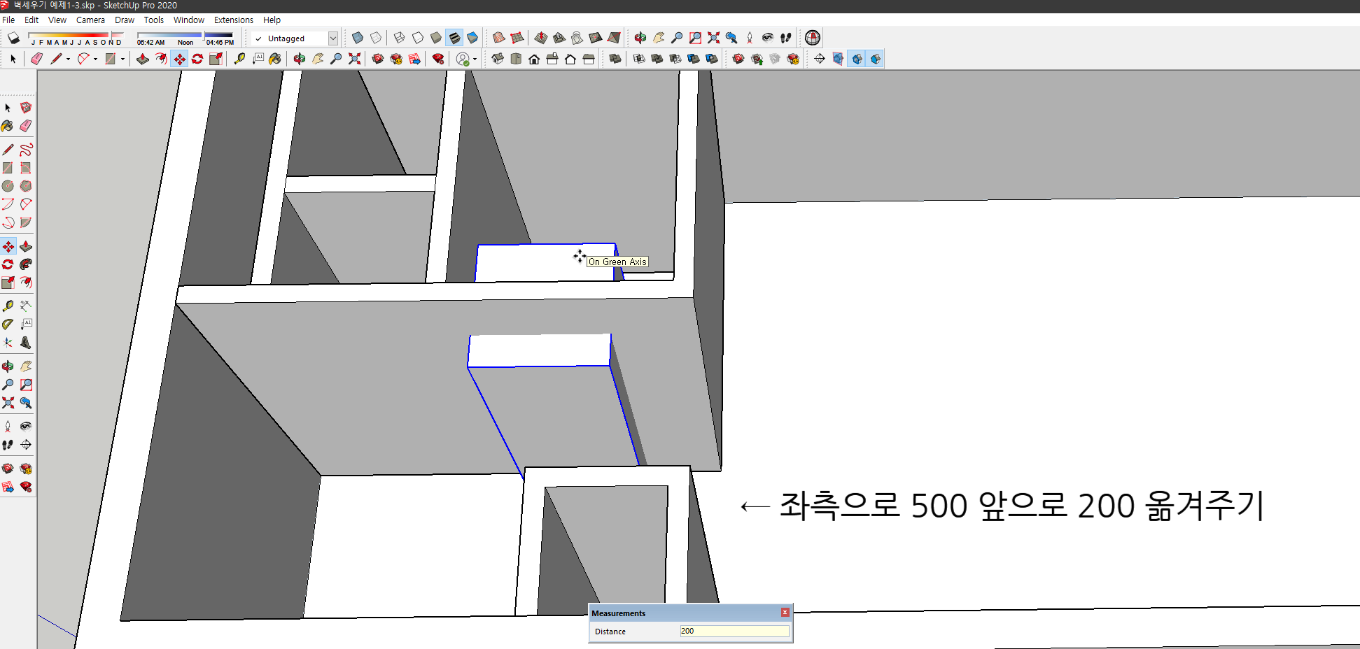Select the Make Component tool in left toolbar

pyautogui.click(x=26, y=108)
